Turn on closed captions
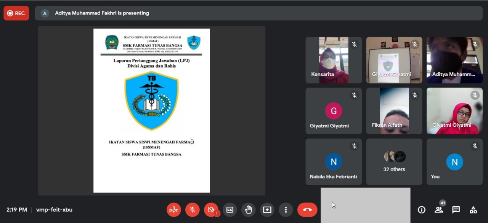 (x=230, y=210)
